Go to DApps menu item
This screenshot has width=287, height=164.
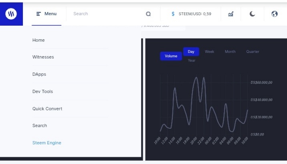[39, 74]
